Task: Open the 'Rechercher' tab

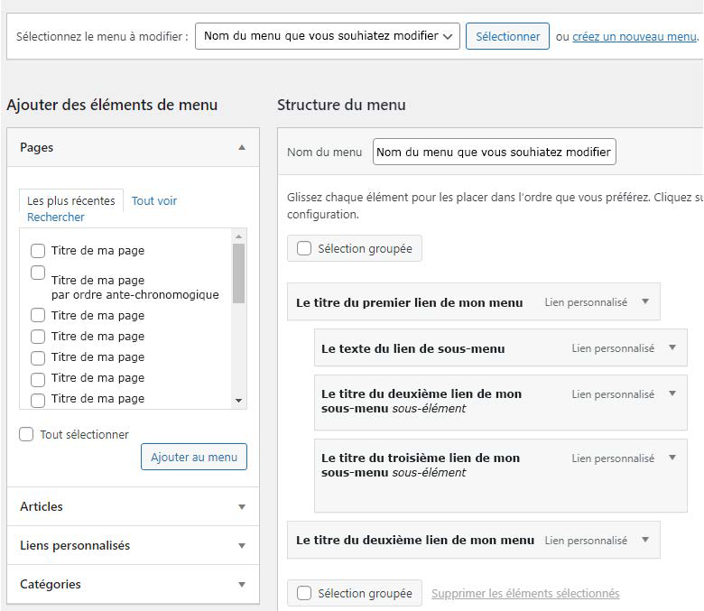Action: coord(56,217)
